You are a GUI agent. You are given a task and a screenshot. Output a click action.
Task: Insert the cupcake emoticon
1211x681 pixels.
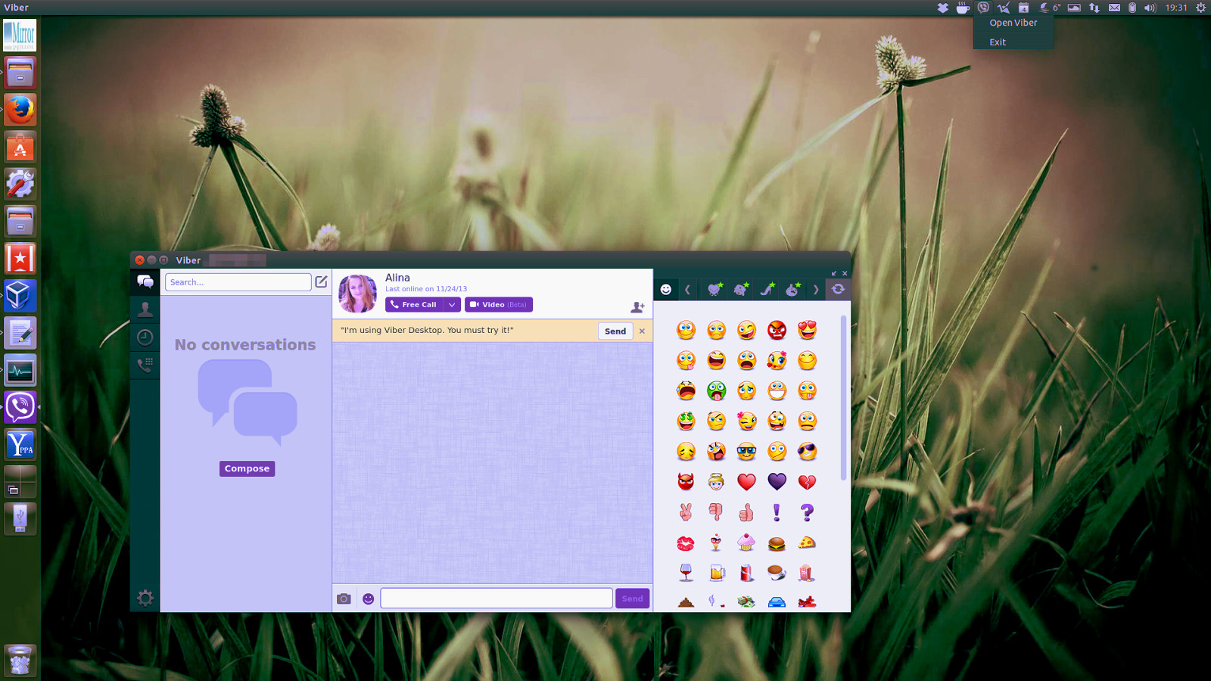click(746, 543)
